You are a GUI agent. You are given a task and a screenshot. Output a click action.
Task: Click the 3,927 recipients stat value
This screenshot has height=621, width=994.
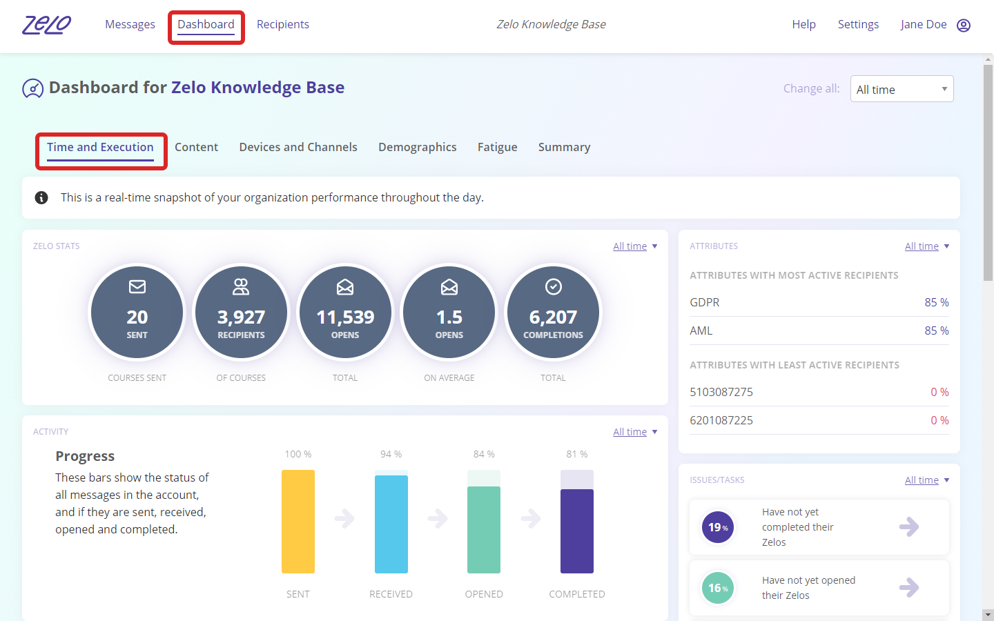pos(241,317)
